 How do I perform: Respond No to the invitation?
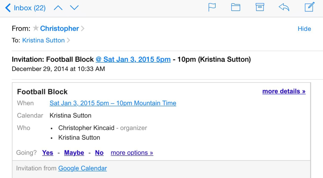(x=99, y=153)
